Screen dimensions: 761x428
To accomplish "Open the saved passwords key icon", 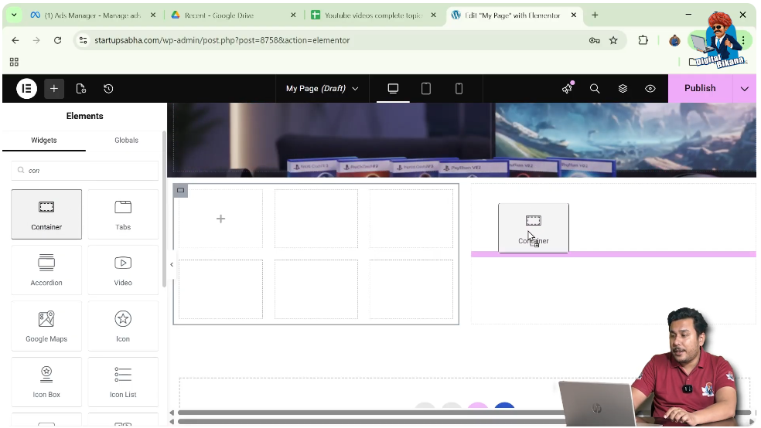I will click(595, 40).
